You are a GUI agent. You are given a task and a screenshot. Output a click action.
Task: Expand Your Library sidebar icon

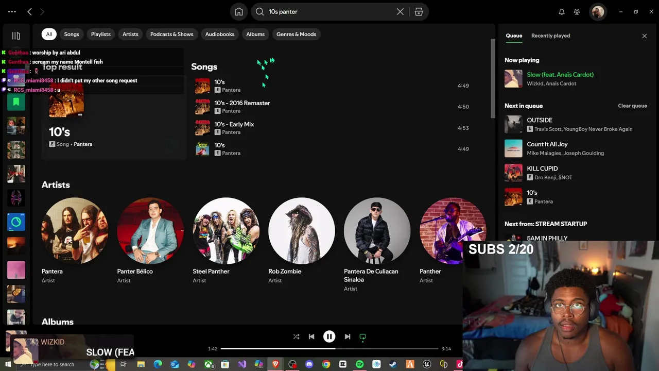(x=16, y=36)
